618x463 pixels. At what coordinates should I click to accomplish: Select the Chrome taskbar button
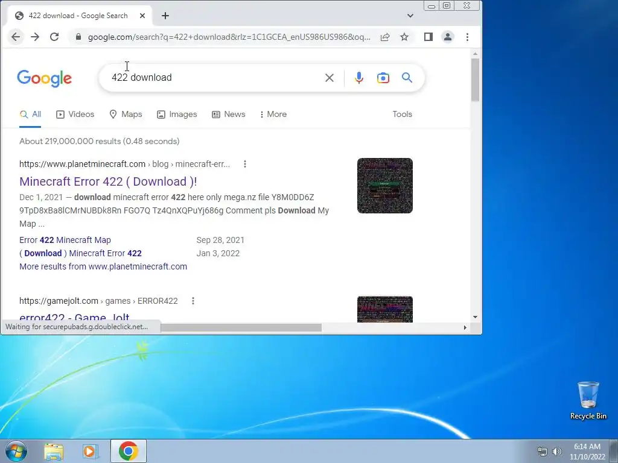(129, 451)
